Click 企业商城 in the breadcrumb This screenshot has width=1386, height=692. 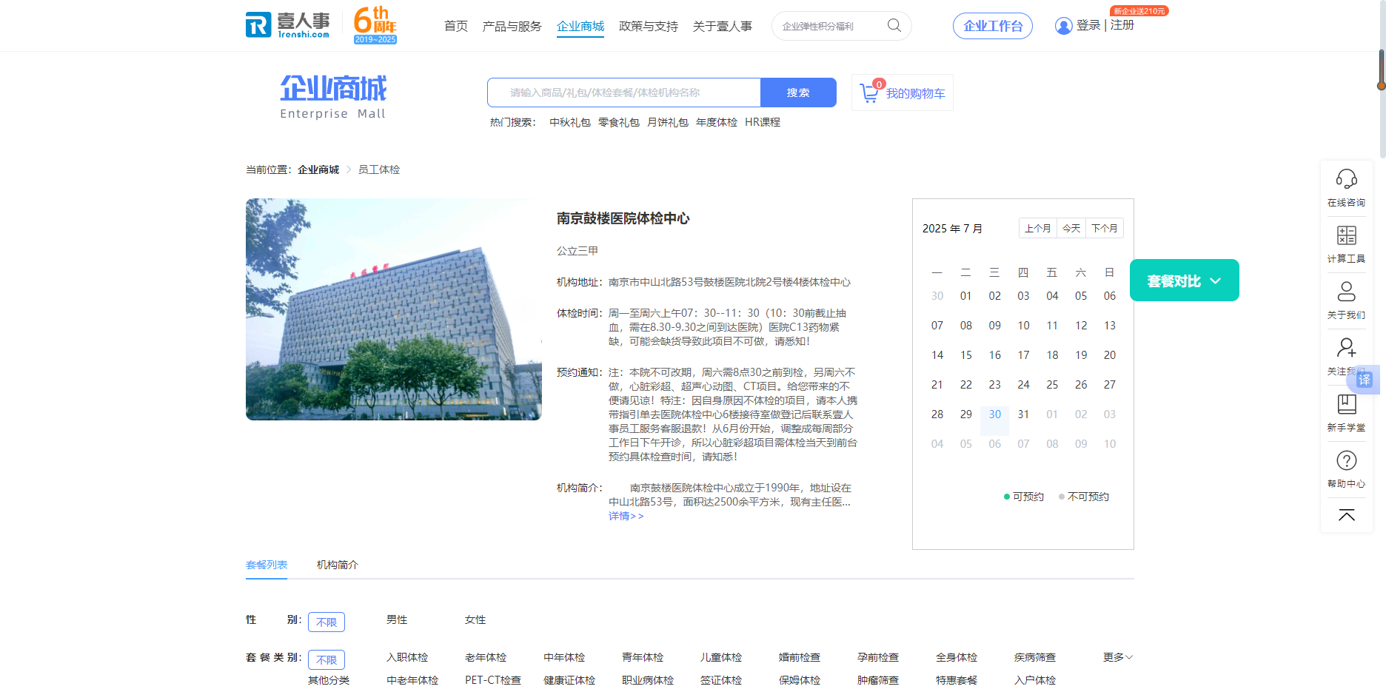click(x=318, y=169)
